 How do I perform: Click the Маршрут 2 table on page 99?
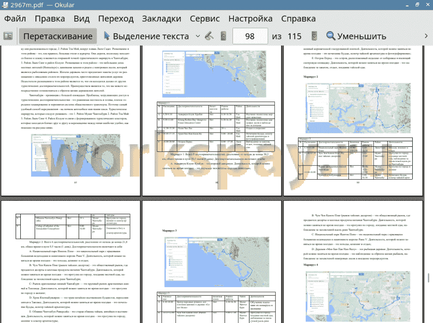point(355,158)
